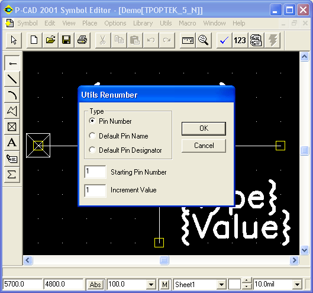This screenshot has width=313, height=293.
Task: Open the Utils menu
Action: pos(166,23)
